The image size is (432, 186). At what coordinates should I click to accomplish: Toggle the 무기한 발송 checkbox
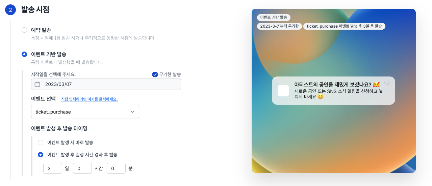tap(155, 74)
